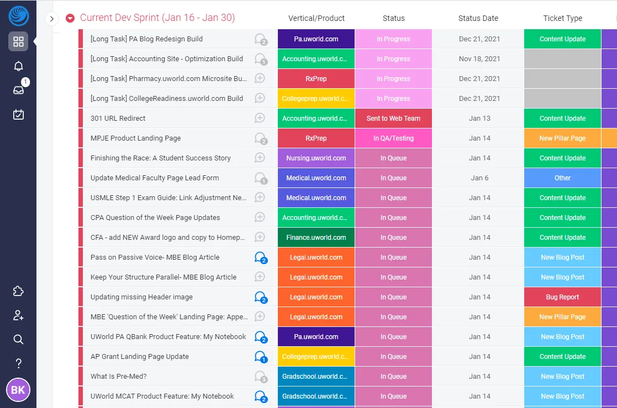Open the workspaces grid icon in sidebar
617x408 pixels.
[18, 41]
